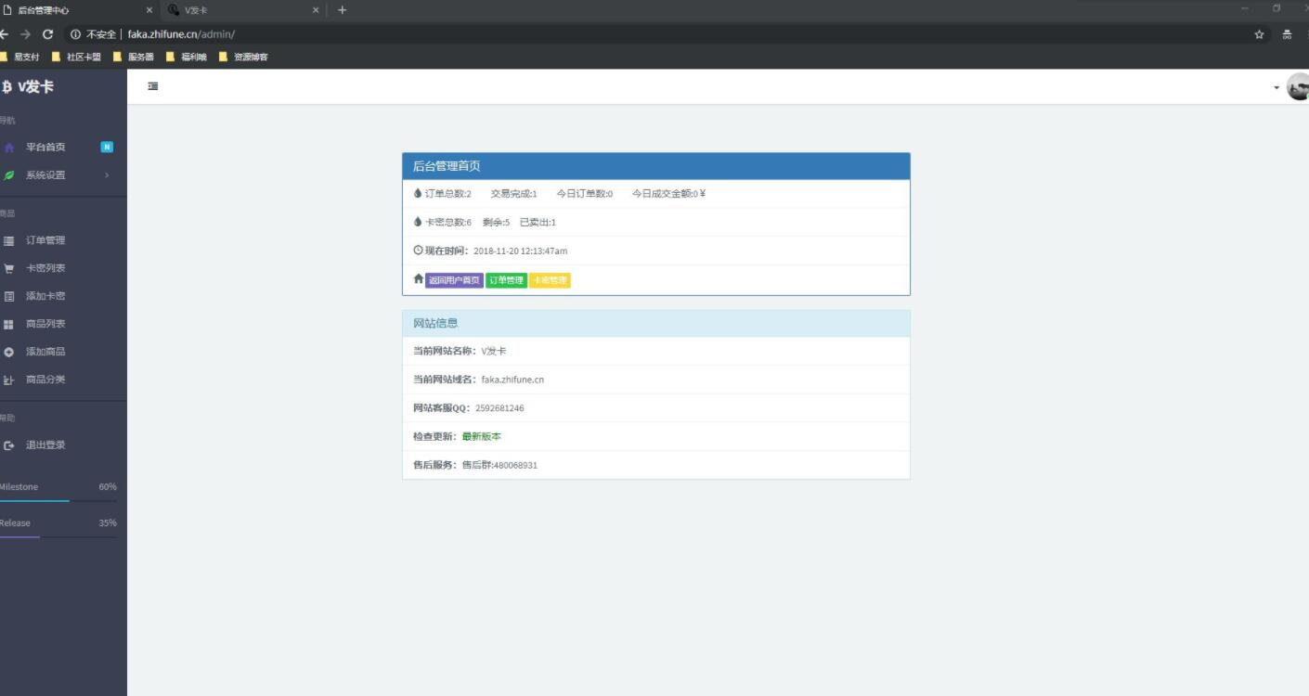
Task: Click the user avatar in the top right
Action: [x=1298, y=87]
